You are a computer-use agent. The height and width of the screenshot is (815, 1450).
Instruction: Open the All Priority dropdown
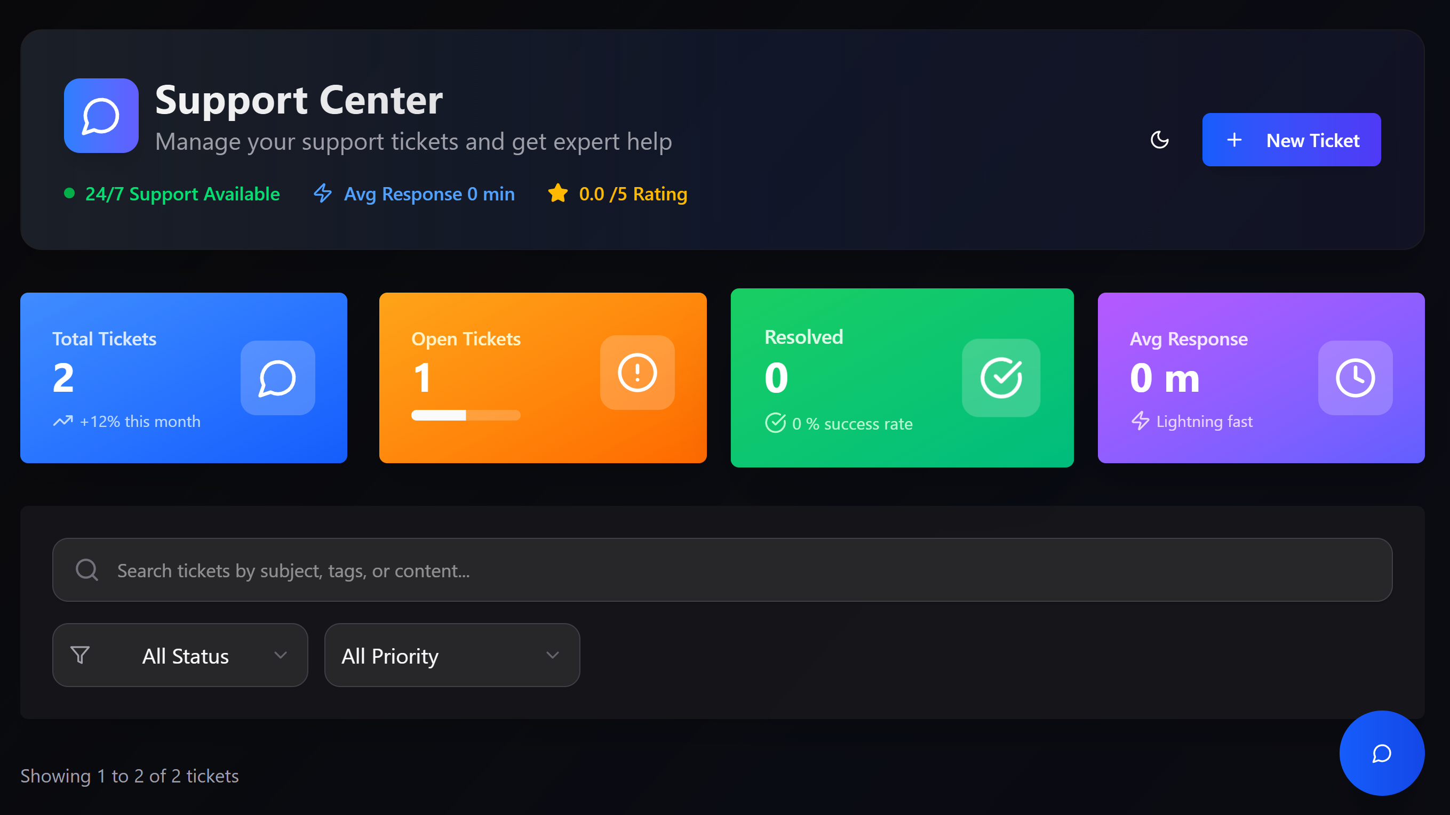(451, 655)
